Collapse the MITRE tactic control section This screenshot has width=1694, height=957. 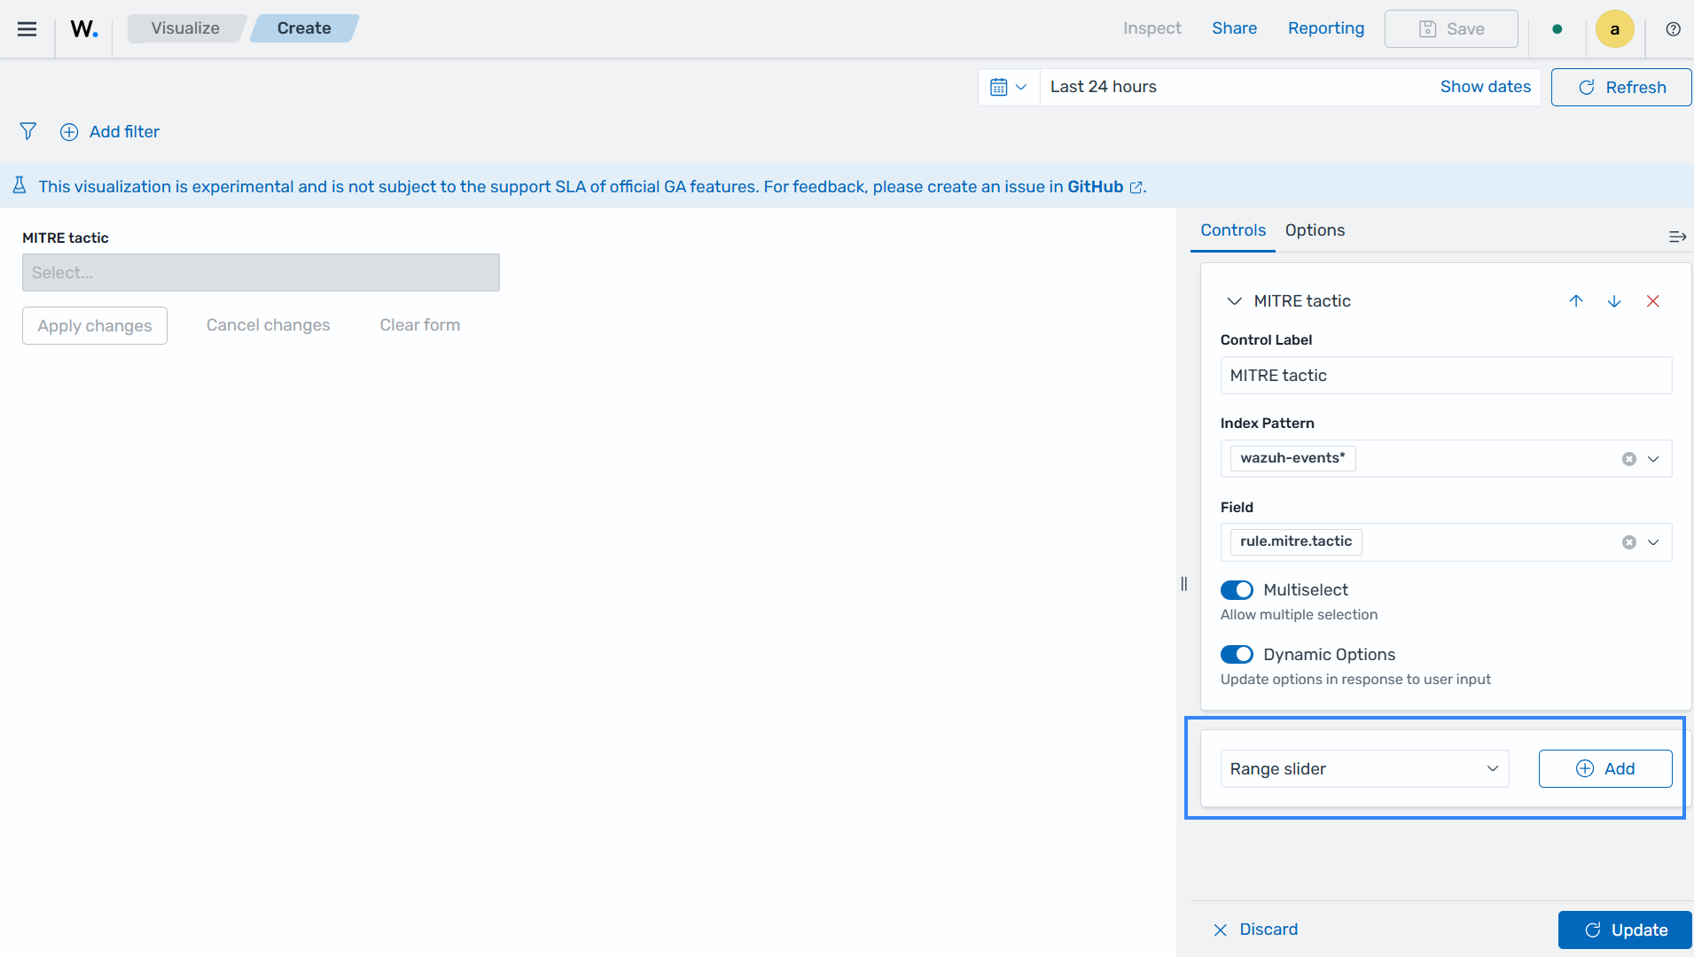point(1234,301)
